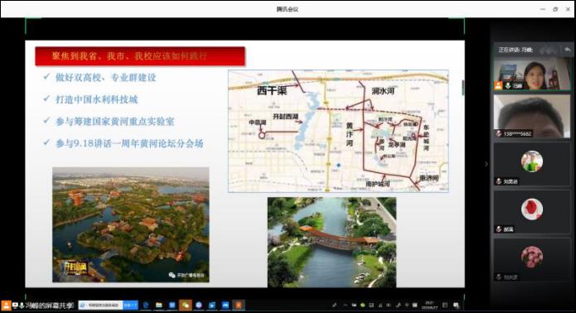The image size is (576, 313).
Task: Click the slide's vertical scrollbar handle
Action: [x=462, y=88]
